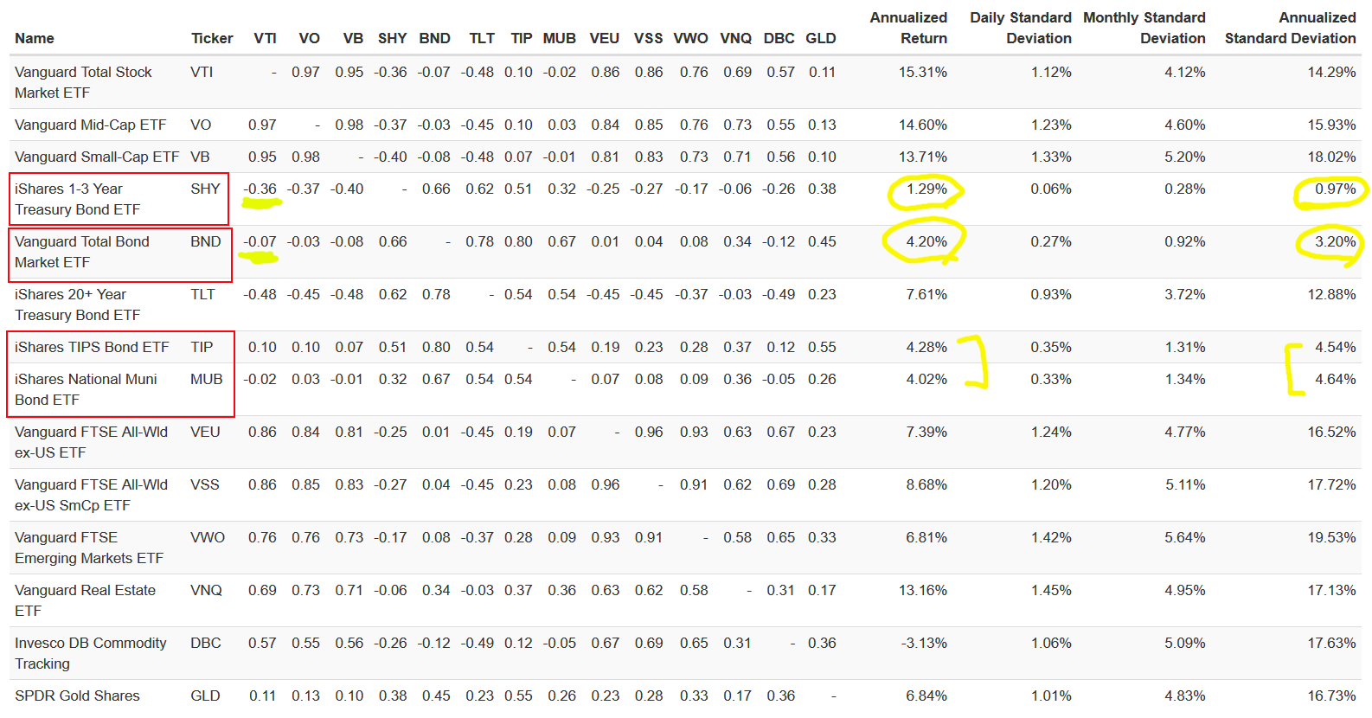This screenshot has width=1372, height=718.
Task: Click MUB annualized standard deviation 4.64%
Action: pyautogui.click(x=1336, y=379)
